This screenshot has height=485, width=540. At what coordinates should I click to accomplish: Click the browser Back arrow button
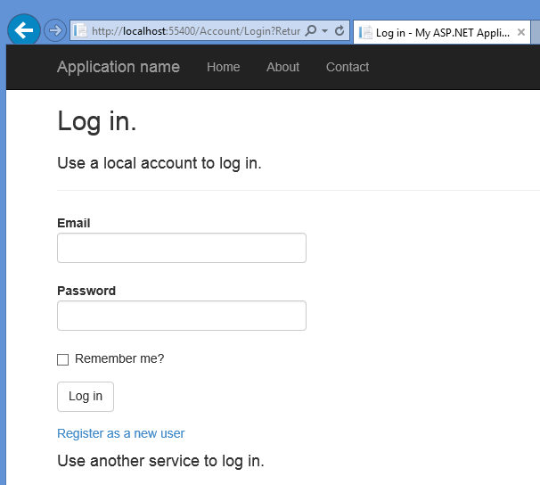pyautogui.click(x=24, y=30)
